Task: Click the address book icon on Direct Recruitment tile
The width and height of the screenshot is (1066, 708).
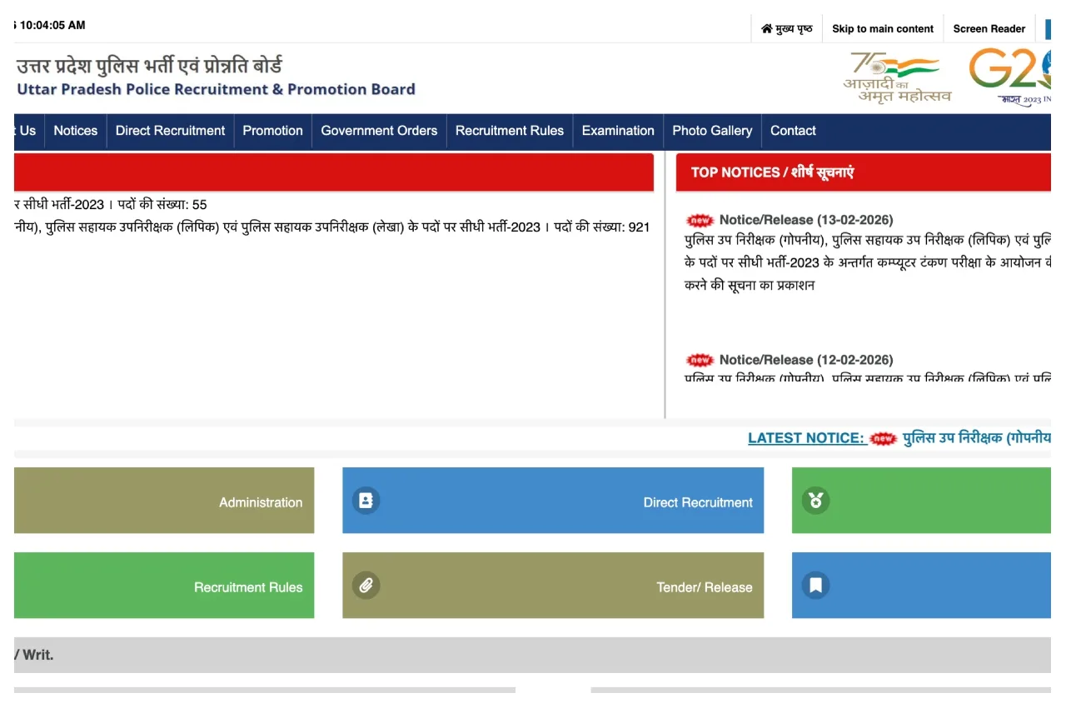Action: (x=365, y=501)
